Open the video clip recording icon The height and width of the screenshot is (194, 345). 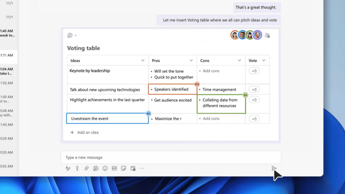[133, 168]
